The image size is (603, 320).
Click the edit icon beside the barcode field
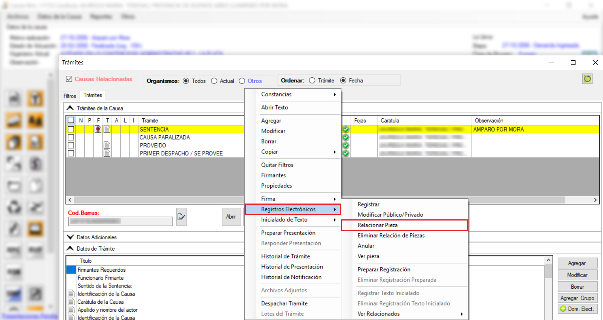tap(182, 217)
